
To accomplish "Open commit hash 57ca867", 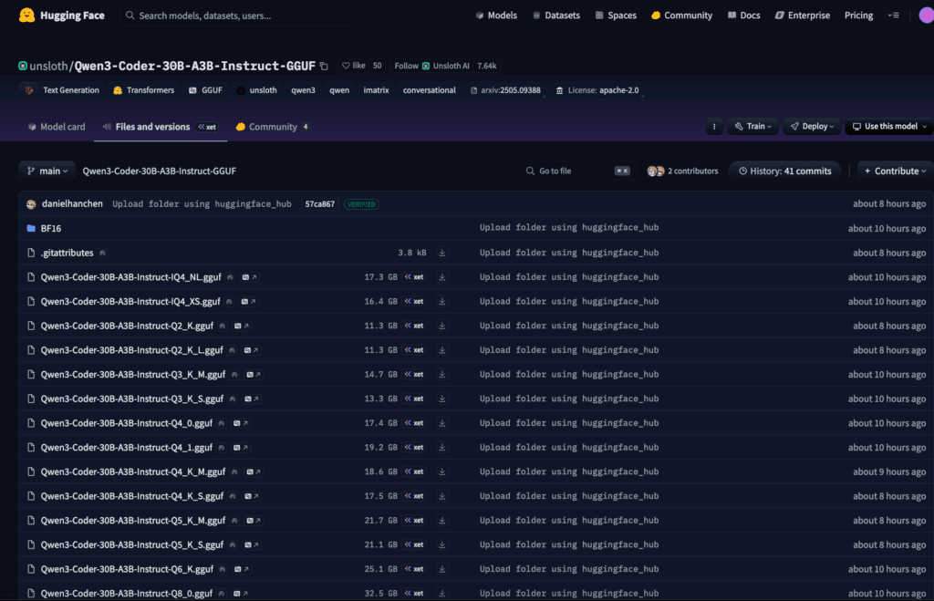I will (x=320, y=204).
